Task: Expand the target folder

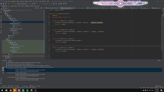Action: [x=4, y=56]
